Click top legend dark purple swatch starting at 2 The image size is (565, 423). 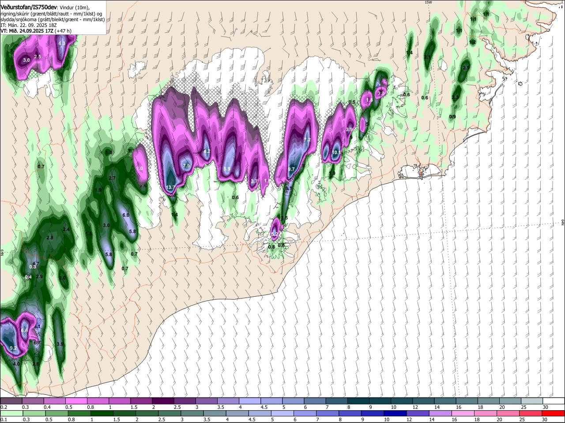(x=163, y=401)
